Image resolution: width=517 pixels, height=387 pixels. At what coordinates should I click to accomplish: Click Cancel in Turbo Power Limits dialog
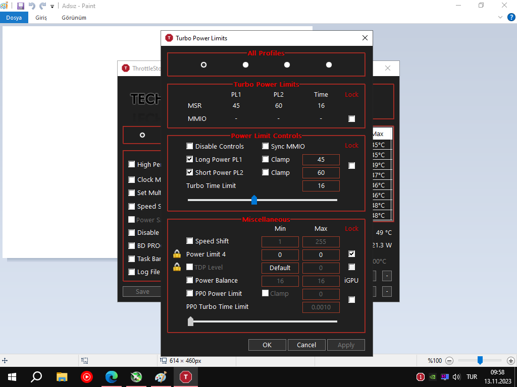click(306, 345)
